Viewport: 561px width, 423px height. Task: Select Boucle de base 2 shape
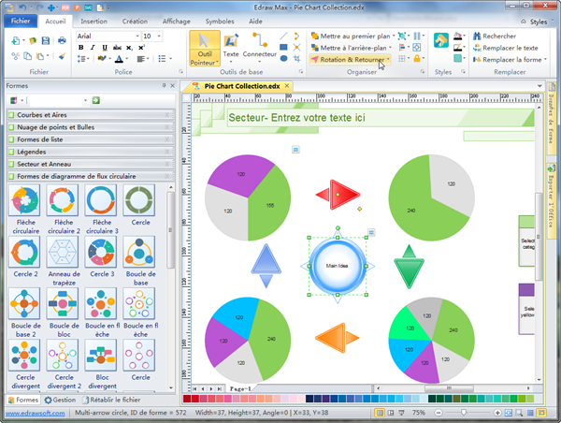(25, 304)
